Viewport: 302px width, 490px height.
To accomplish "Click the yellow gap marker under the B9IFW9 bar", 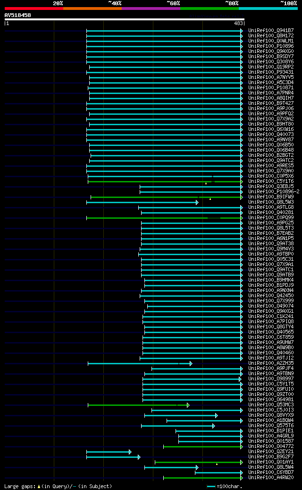I will click(x=210, y=199).
